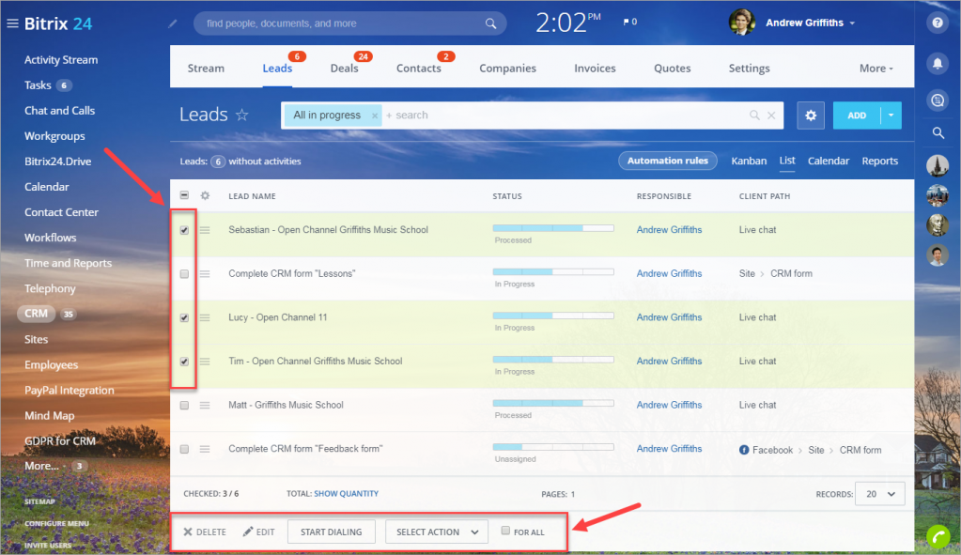This screenshot has height=555, width=961.
Task: Open row menu for Lucy - Open Channel 11
Action: [x=205, y=318]
